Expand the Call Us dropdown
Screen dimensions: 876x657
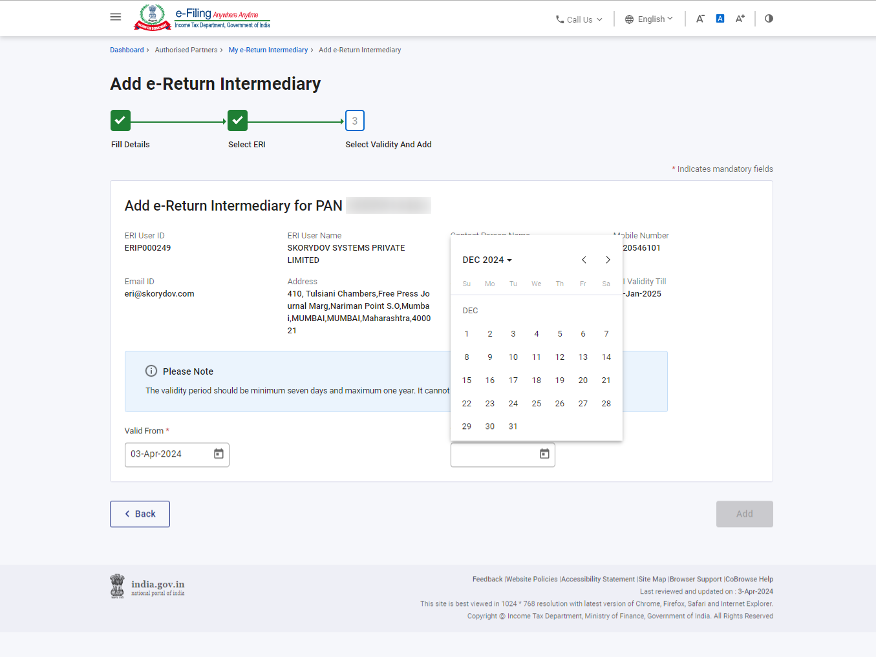pos(579,19)
